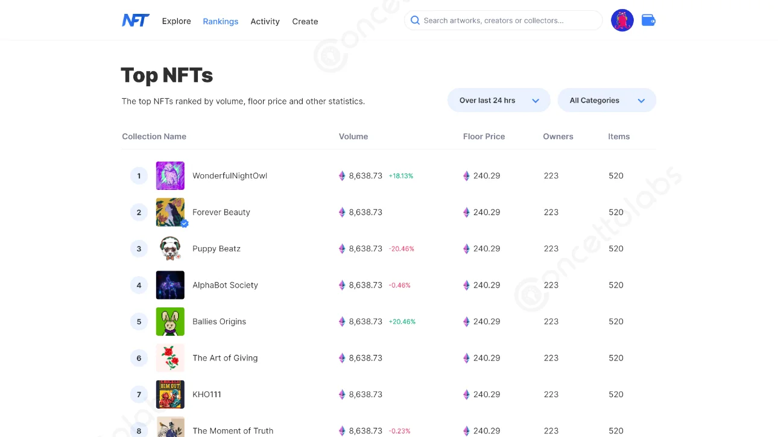Click the green +18.13% change indicator
The width and height of the screenshot is (778, 437).
pyautogui.click(x=402, y=175)
